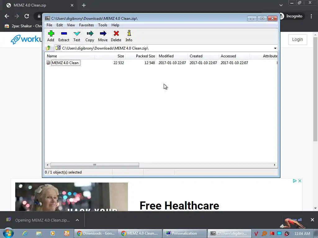Click the red flag tray icon
The width and height of the screenshot is (318, 238).
click(272, 233)
